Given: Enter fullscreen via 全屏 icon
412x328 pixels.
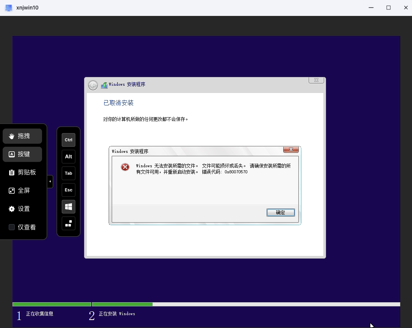Looking at the screenshot, I should [22, 190].
